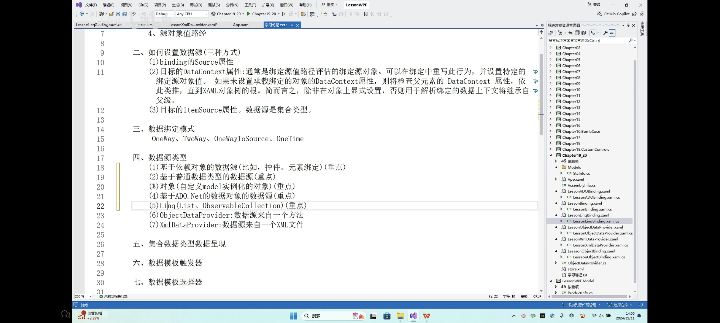
Task: Click the Save All toolbar icon
Action: tap(125, 14)
